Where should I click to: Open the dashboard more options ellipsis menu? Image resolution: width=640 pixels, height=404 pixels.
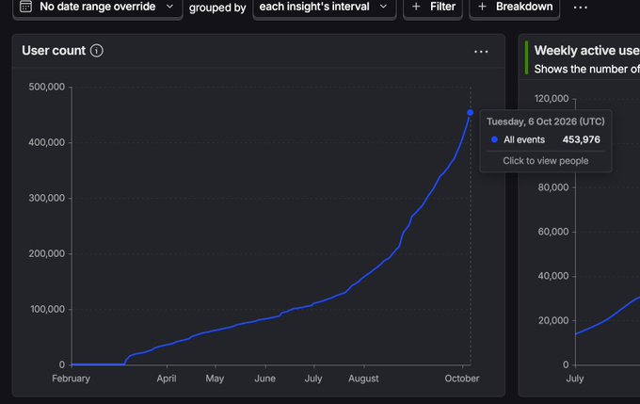(x=580, y=8)
